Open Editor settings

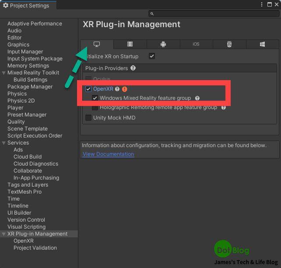point(14,38)
